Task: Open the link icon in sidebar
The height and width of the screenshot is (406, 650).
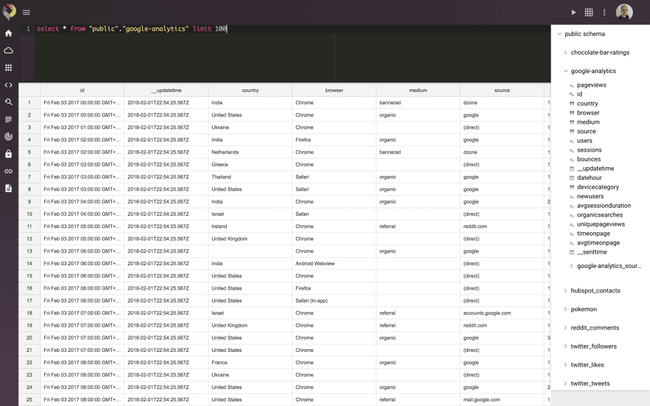Action: [x=9, y=171]
